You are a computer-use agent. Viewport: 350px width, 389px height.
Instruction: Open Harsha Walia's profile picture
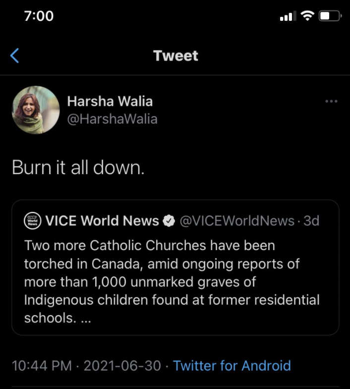(x=35, y=110)
